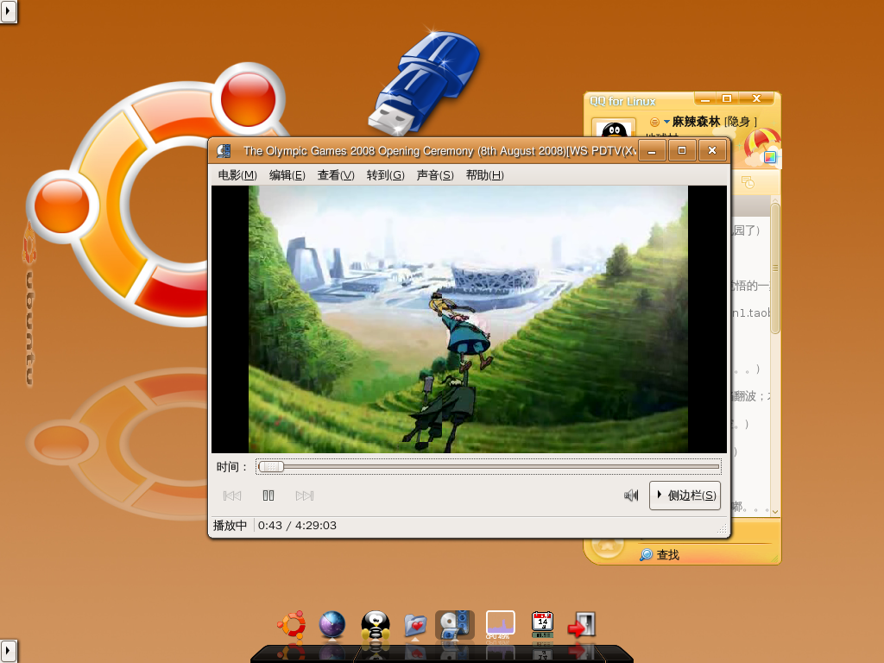The width and height of the screenshot is (884, 663).
Task: Pause the playing video
Action: click(x=268, y=496)
